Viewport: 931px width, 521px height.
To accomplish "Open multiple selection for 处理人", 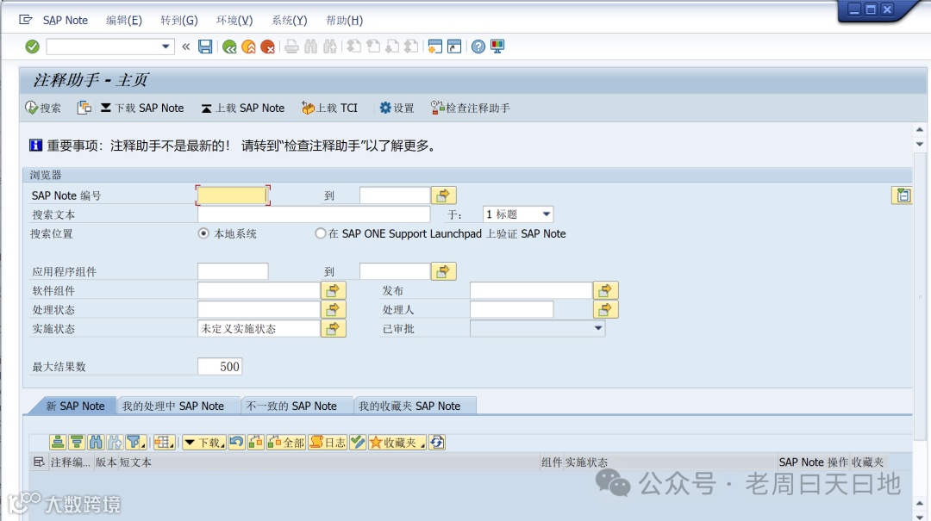I will click(x=606, y=309).
